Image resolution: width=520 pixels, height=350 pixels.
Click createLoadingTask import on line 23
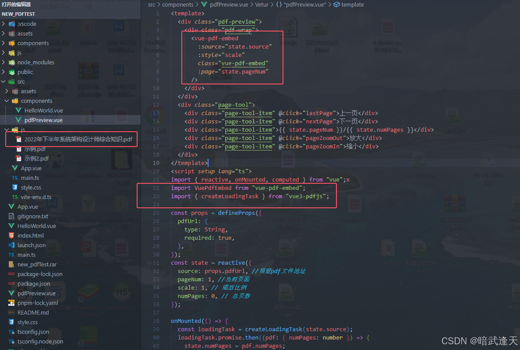click(230, 196)
